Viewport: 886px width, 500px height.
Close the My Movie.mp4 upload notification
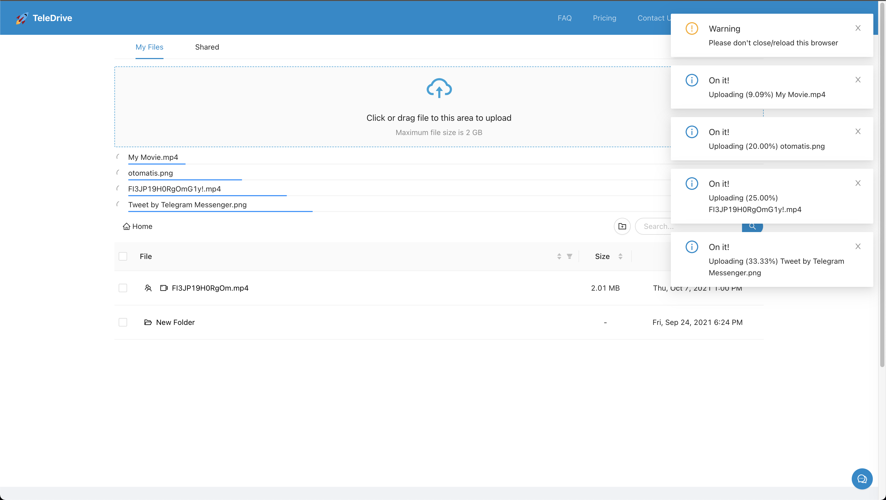tap(858, 80)
